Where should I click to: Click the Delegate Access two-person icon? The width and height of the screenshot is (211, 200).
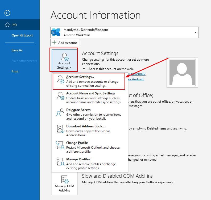click(60, 112)
